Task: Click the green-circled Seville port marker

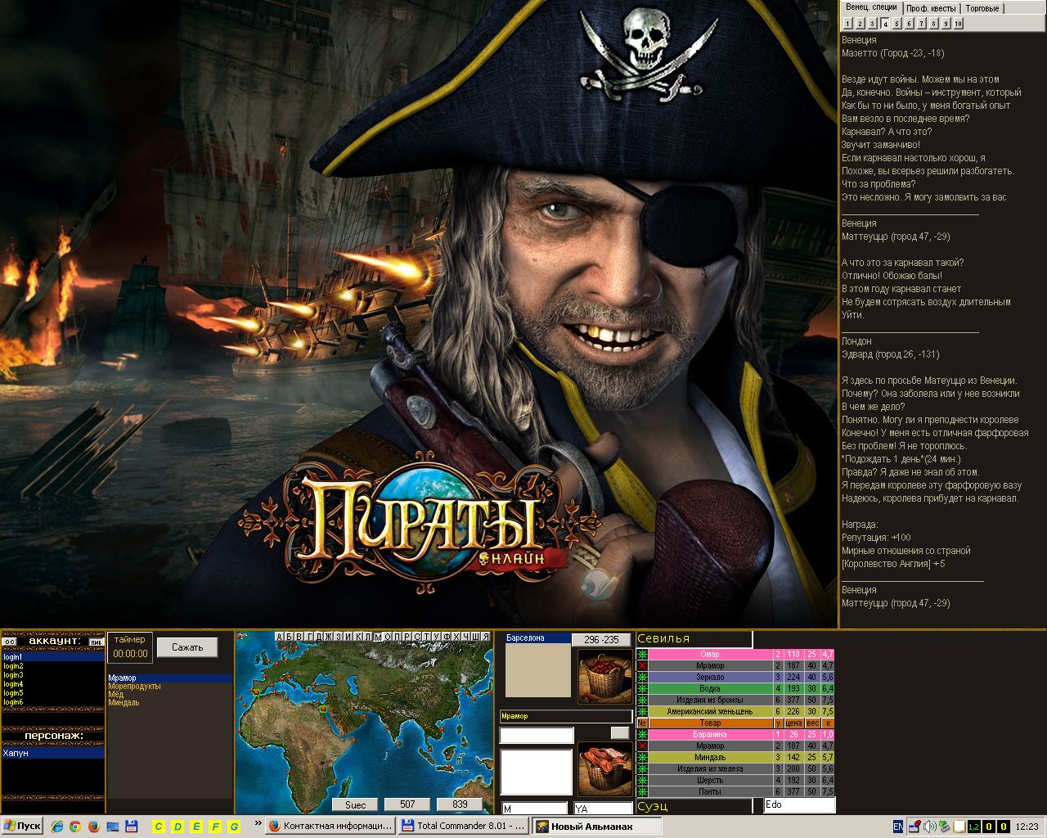Action: point(256,692)
